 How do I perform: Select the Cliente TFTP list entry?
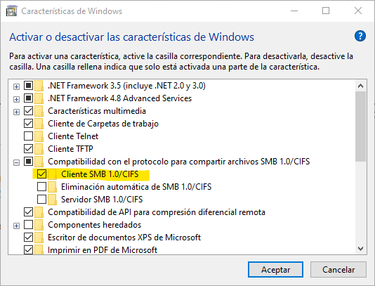pos(70,149)
